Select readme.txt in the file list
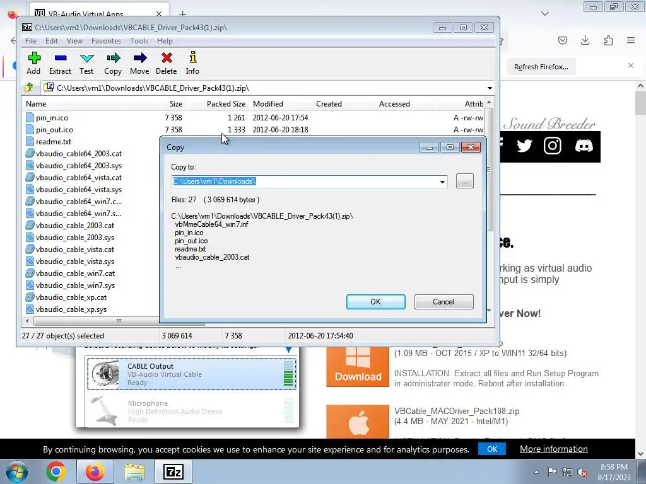Viewport: 646px width, 484px height. (x=54, y=142)
